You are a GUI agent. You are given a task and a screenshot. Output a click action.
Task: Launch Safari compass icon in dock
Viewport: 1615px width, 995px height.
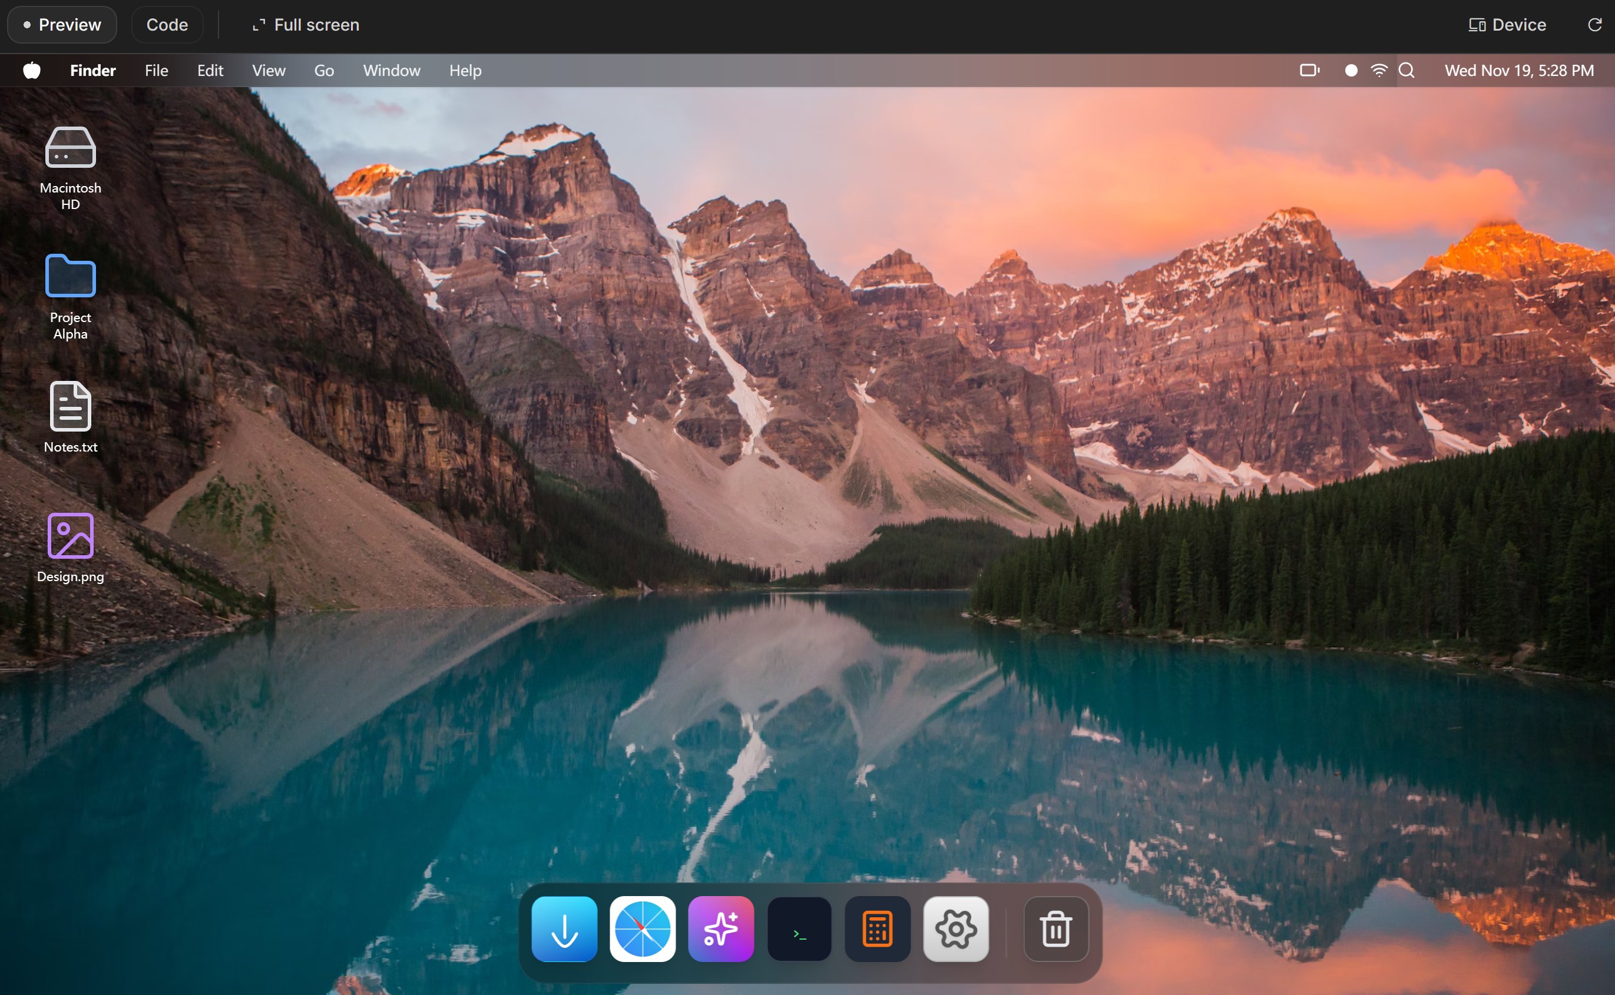point(643,928)
